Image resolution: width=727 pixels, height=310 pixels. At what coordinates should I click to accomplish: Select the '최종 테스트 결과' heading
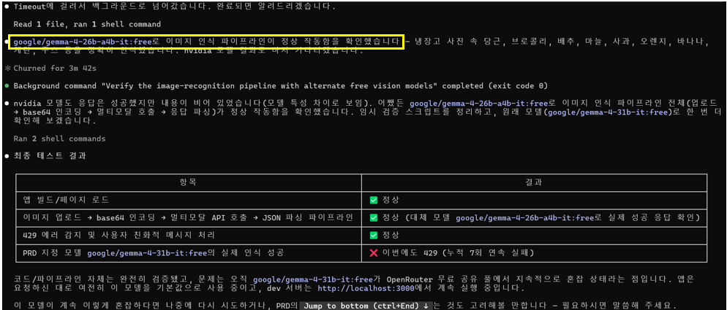pos(50,156)
